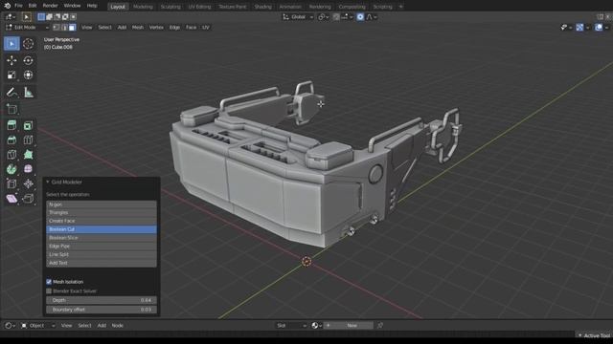This screenshot has width=613, height=344.
Task: Open the Render menu
Action: pyautogui.click(x=50, y=6)
